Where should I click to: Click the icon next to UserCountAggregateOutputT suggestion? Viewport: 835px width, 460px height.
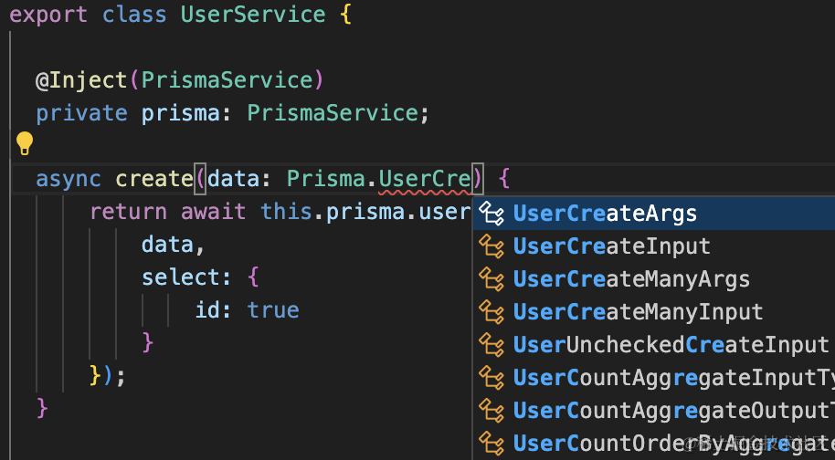[x=492, y=411]
